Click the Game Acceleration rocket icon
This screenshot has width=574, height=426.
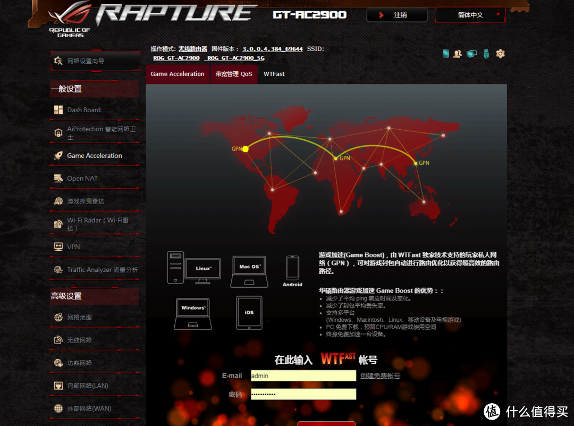coord(58,156)
